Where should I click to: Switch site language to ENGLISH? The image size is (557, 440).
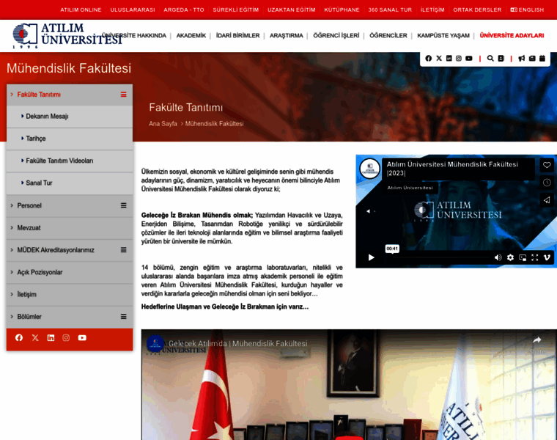(527, 10)
